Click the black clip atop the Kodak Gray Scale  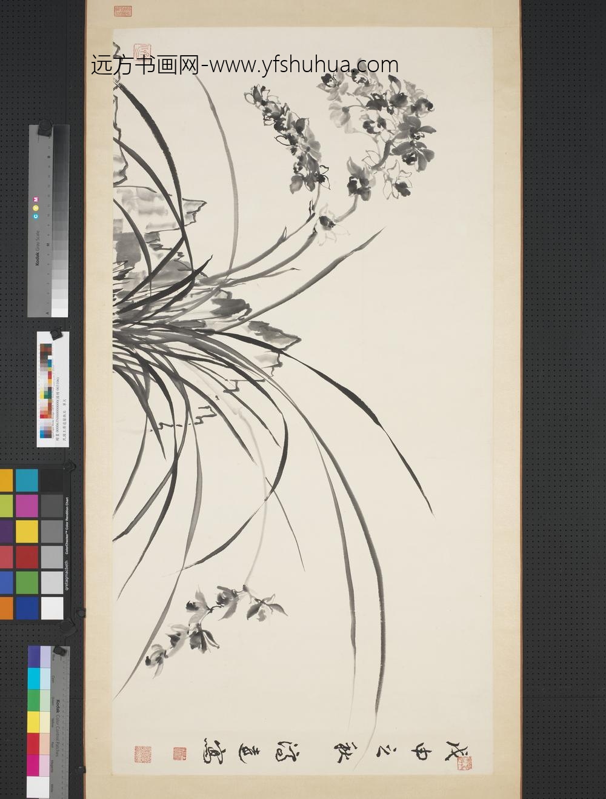pos(44,128)
